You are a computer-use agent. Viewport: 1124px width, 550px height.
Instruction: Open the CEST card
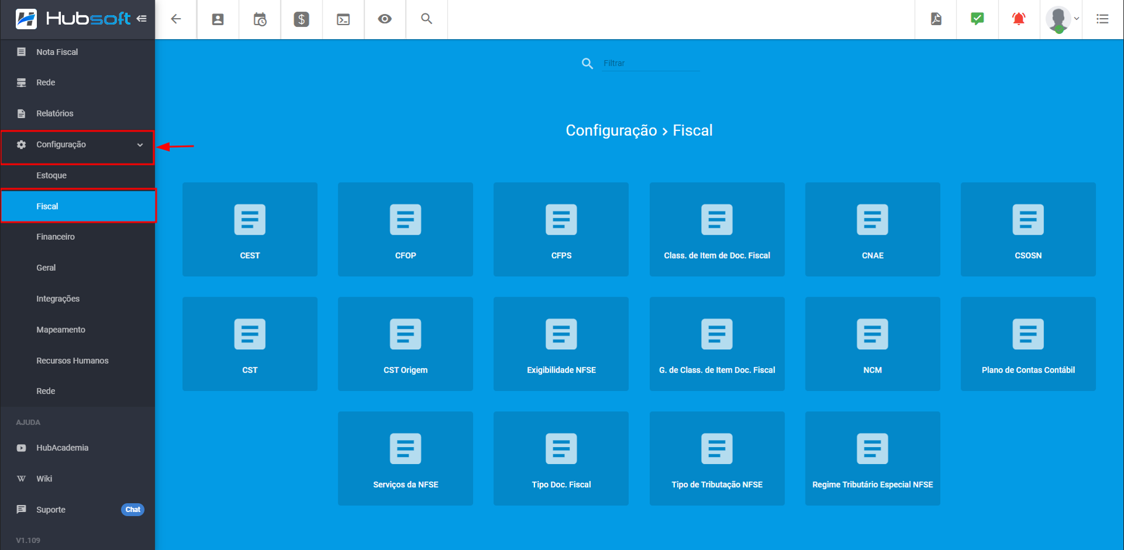point(250,229)
